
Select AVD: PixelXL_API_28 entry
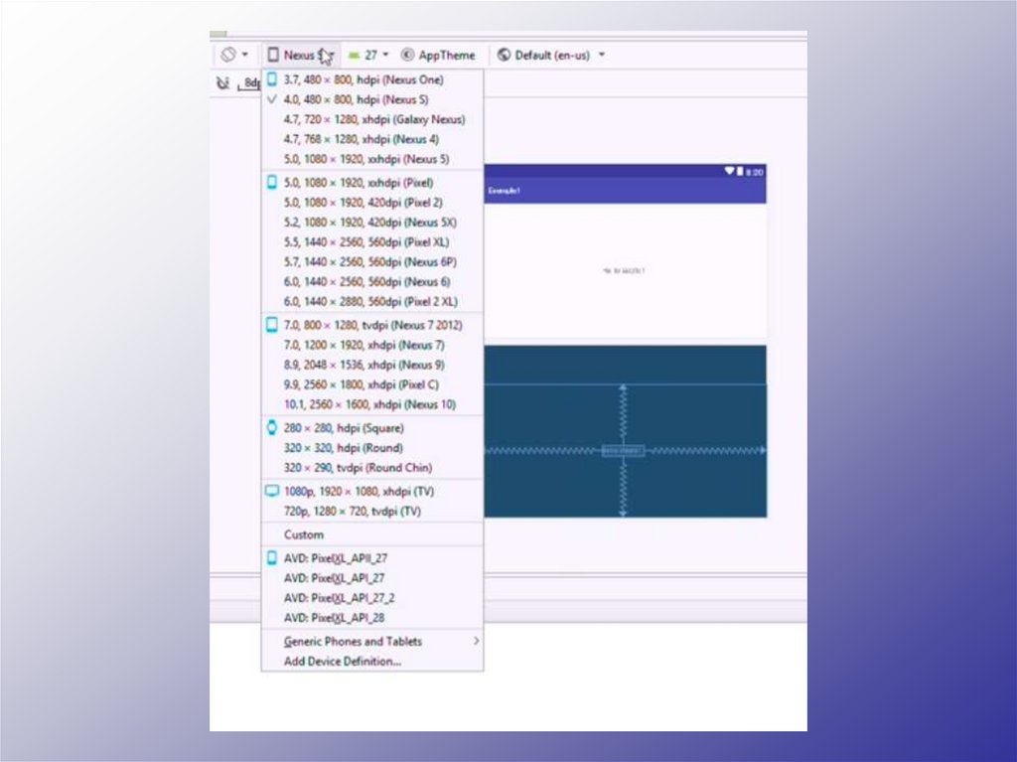tap(372, 618)
